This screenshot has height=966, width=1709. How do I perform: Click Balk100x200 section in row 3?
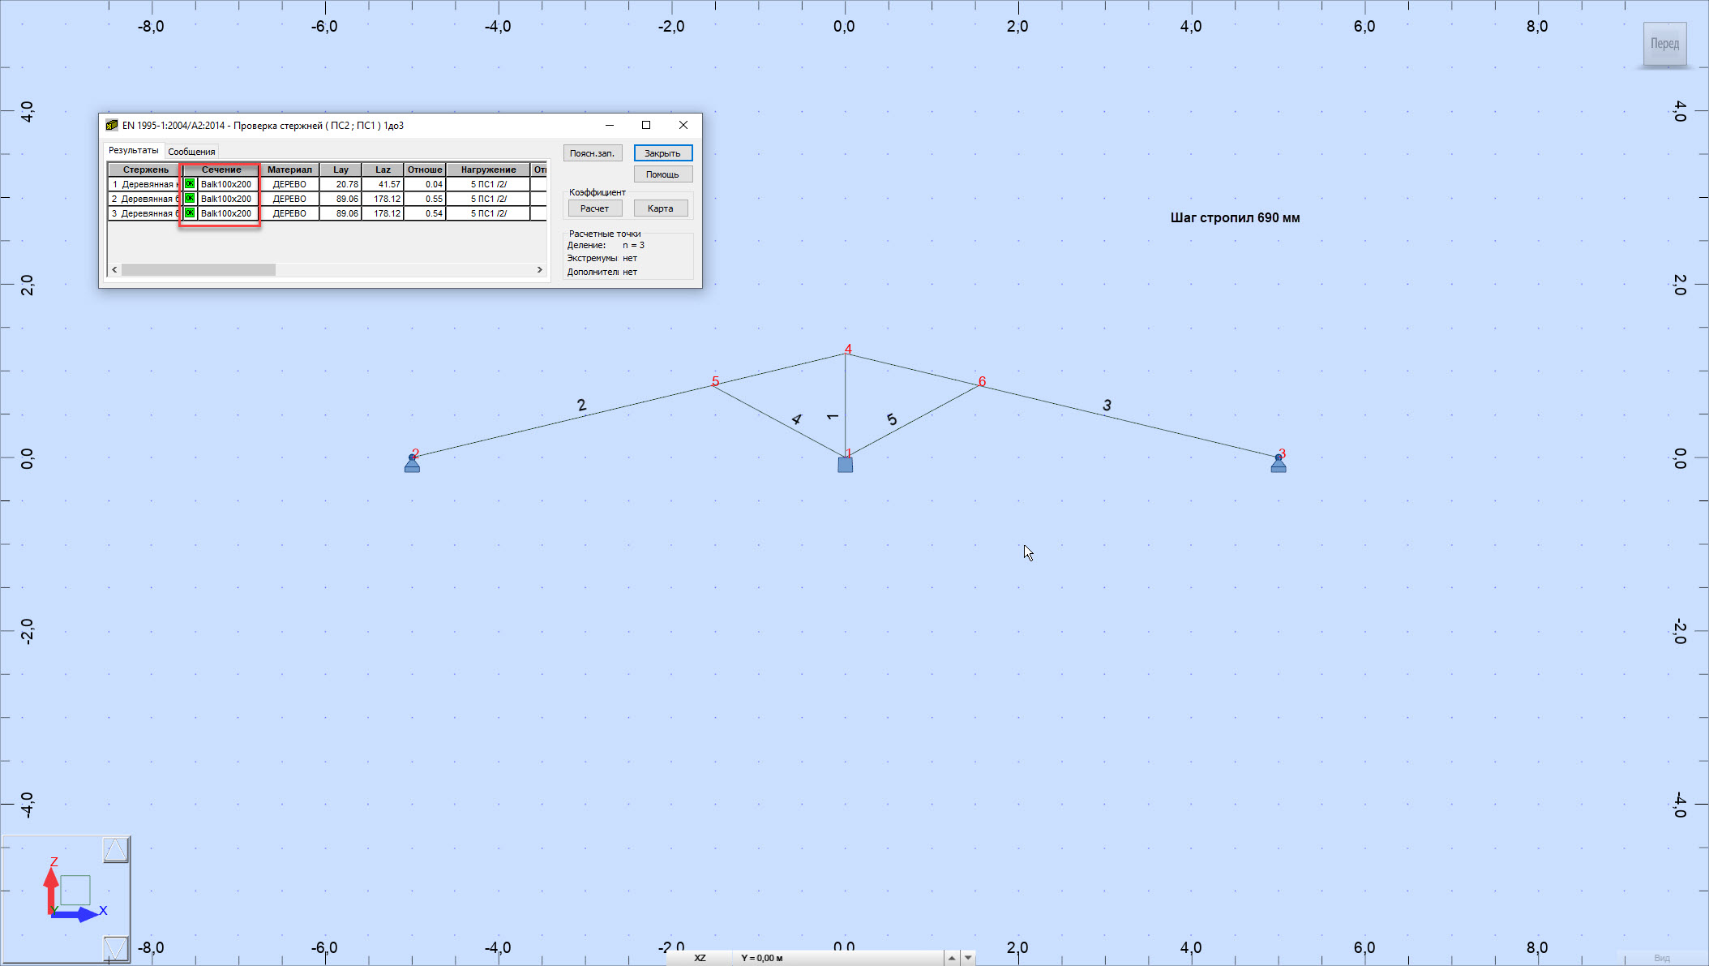coord(226,213)
